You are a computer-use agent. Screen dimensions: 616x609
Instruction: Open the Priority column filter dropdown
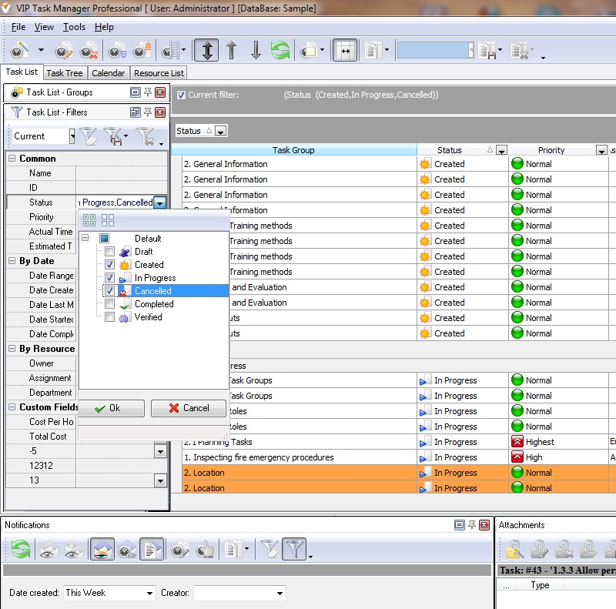(601, 150)
